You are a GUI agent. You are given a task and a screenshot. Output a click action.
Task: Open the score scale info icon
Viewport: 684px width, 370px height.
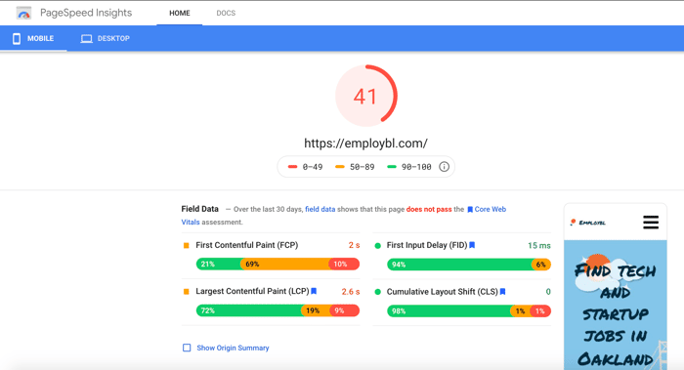pyautogui.click(x=444, y=167)
